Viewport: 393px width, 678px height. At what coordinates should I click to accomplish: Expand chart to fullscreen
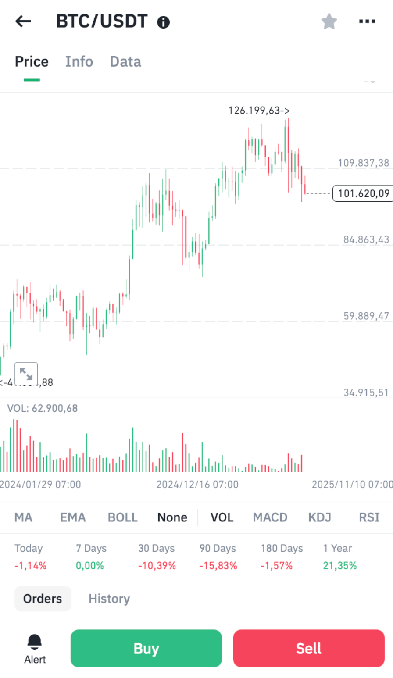pos(26,374)
